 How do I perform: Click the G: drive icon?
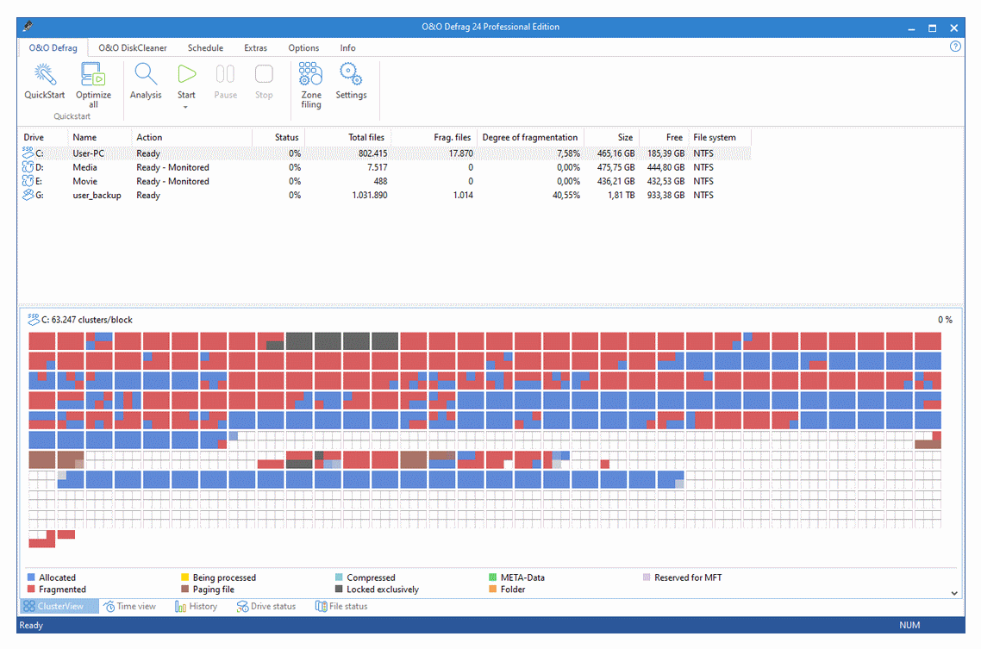tap(28, 195)
